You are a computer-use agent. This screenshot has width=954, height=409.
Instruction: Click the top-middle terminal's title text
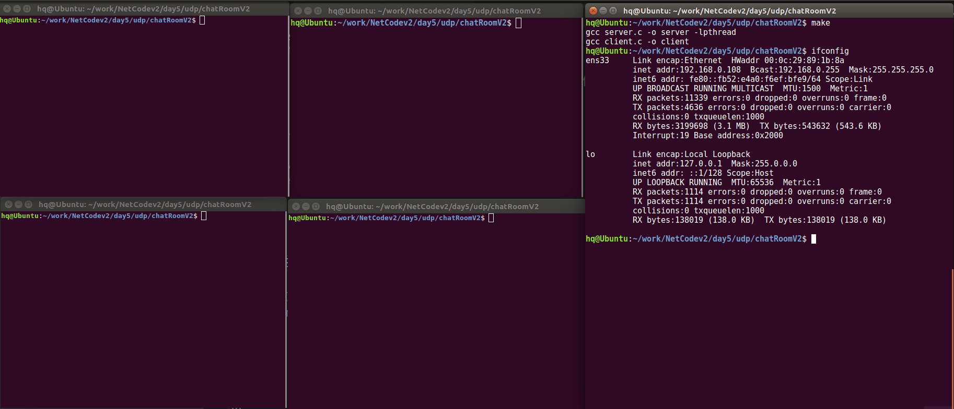click(x=434, y=10)
